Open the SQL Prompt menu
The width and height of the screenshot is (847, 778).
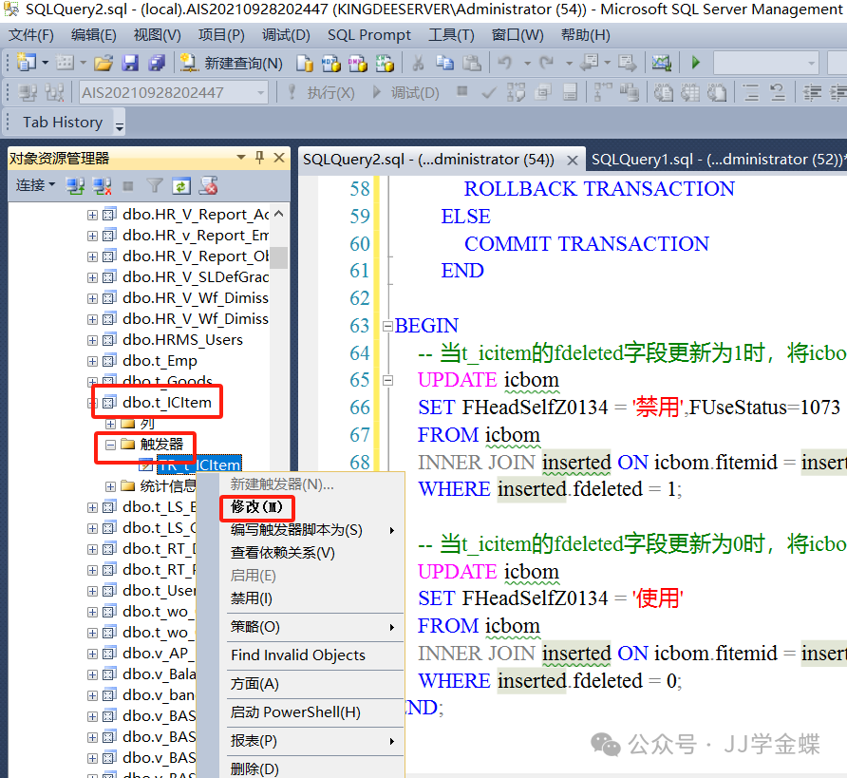tap(369, 35)
